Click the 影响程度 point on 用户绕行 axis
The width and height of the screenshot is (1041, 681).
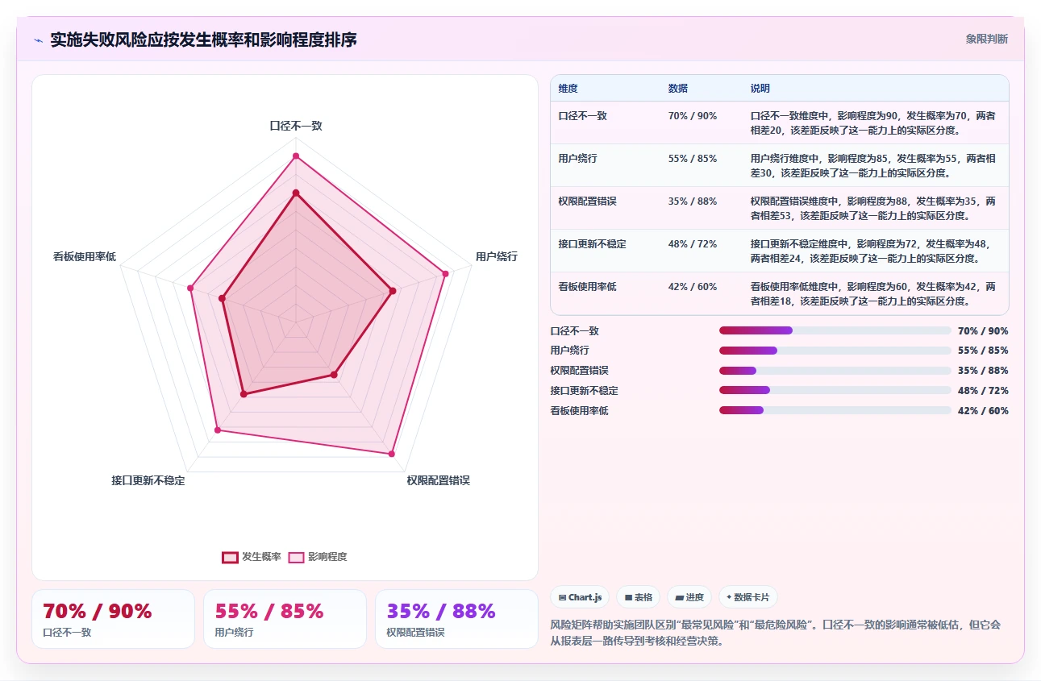(x=444, y=274)
